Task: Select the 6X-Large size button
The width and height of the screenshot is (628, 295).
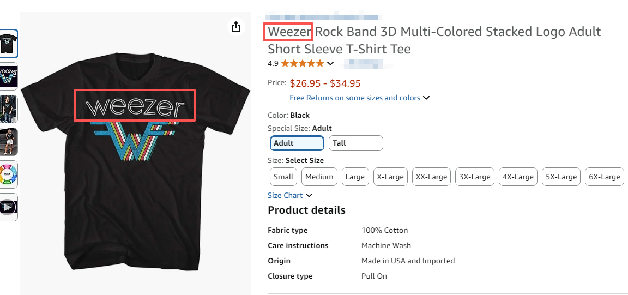Action: coord(605,177)
